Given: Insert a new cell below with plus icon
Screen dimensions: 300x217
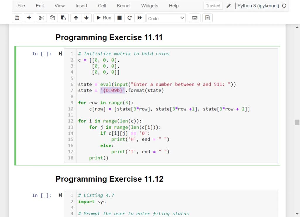Looking at the screenshot, I should [x=29, y=18].
